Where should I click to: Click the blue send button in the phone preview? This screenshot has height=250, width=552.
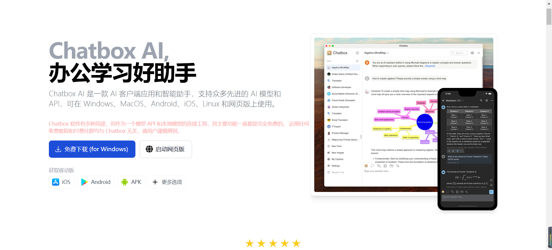point(491,192)
